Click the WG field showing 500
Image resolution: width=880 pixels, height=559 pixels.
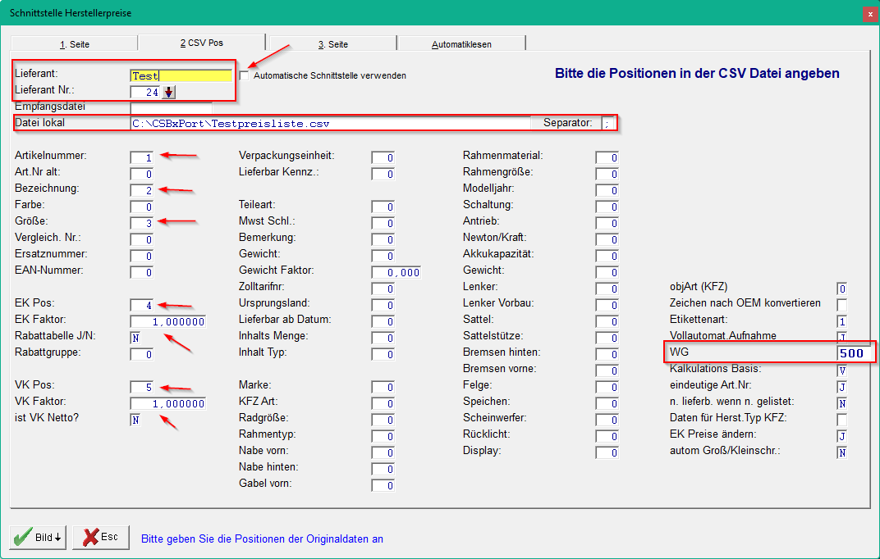pyautogui.click(x=855, y=353)
